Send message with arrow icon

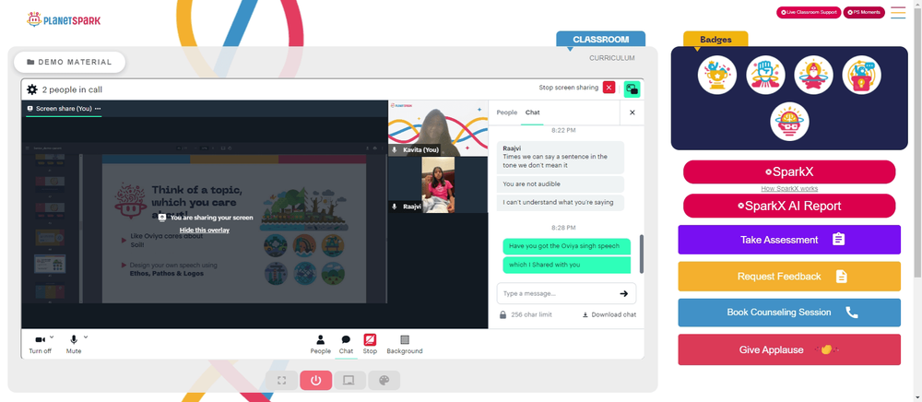[624, 293]
